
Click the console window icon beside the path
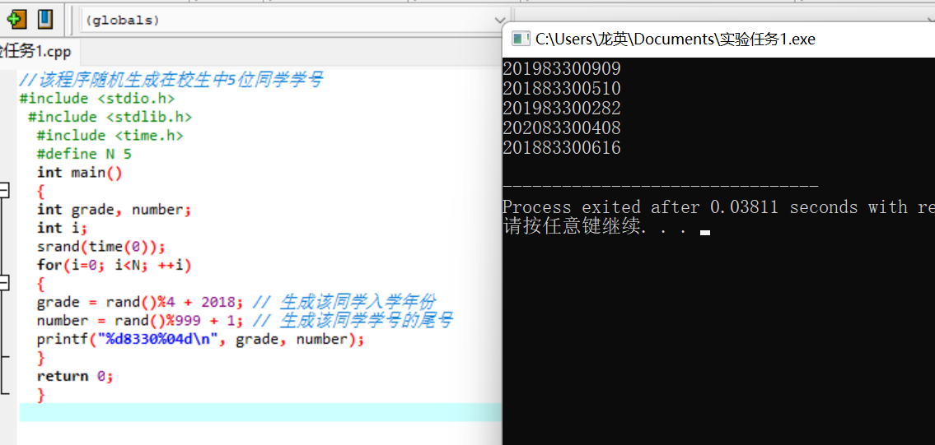(x=521, y=39)
